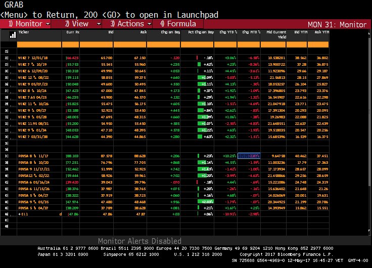The image size is (372, 268).
Task: Open the 4) Formula menu
Action: (178, 24)
